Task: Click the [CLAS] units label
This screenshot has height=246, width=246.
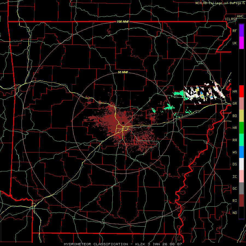Action: [231, 19]
